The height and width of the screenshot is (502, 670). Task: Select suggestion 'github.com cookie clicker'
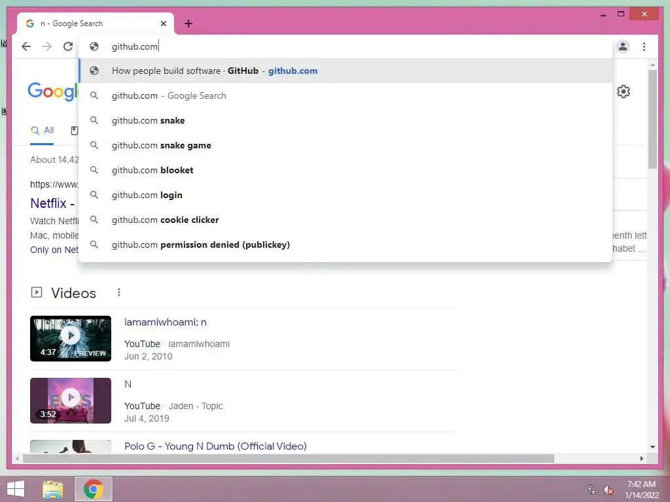[345, 220]
